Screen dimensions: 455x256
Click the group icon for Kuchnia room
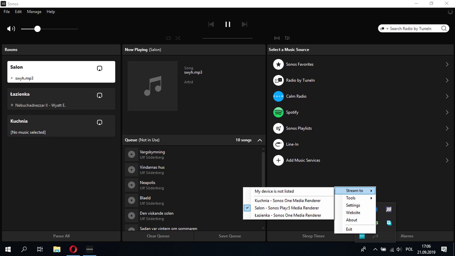pyautogui.click(x=100, y=122)
